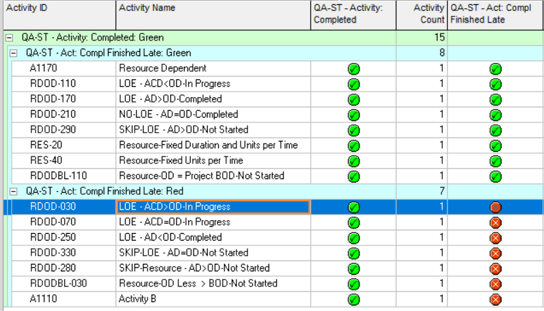This screenshot has width=544, height=311.
Task: Click green check icon in A1170 Completed column
Action: (x=353, y=68)
